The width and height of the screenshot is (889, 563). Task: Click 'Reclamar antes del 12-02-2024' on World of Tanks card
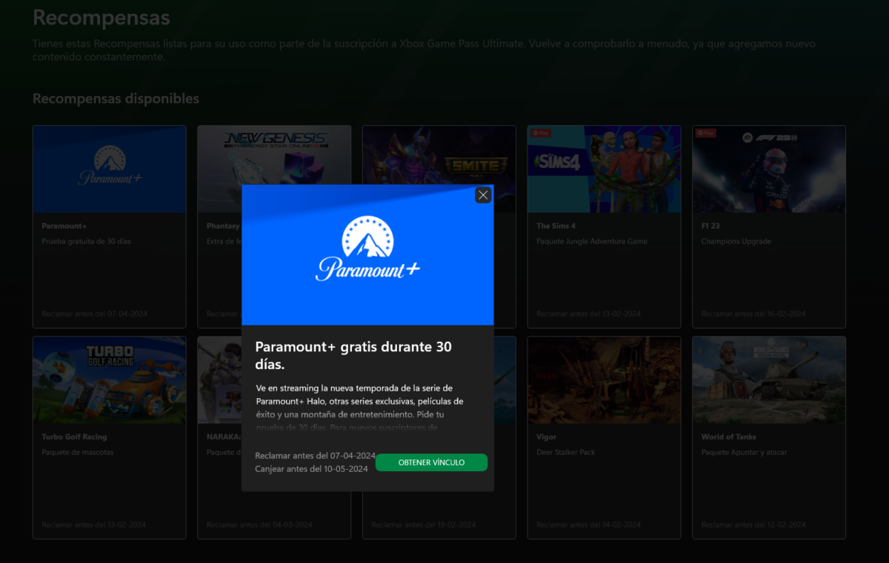(753, 525)
